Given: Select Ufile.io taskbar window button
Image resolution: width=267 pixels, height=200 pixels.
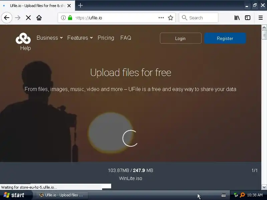Looking at the screenshot, I should pos(62,195).
